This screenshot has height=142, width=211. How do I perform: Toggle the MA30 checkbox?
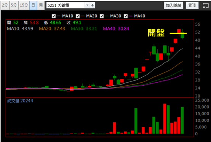point(102,16)
